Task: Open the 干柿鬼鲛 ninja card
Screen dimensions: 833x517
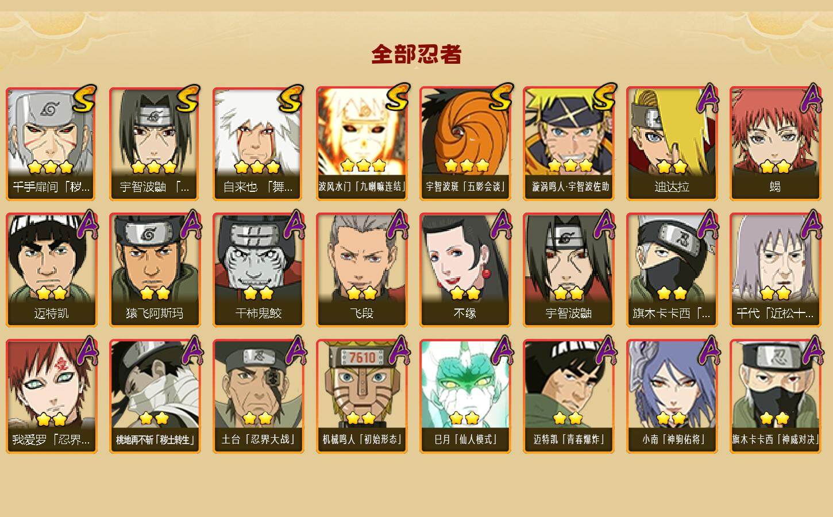Action: coord(258,270)
